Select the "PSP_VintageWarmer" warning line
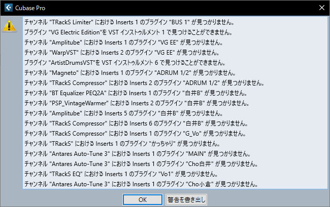This screenshot has height=207, width=330. [137, 103]
